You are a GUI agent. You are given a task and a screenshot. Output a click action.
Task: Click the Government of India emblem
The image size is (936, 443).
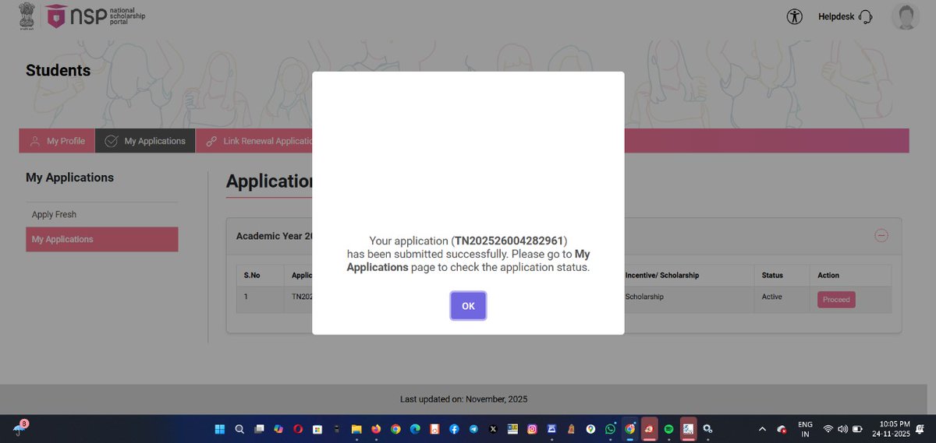click(x=28, y=16)
